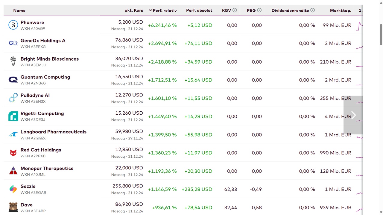Show next table columns with right chevron
383x215 pixels.
[353, 115]
